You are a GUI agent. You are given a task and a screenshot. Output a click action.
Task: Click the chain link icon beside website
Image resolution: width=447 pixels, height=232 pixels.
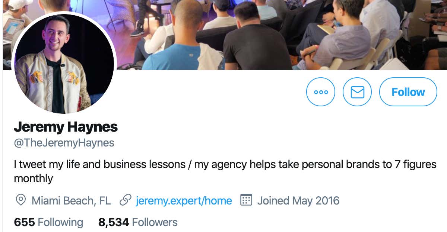tap(125, 200)
